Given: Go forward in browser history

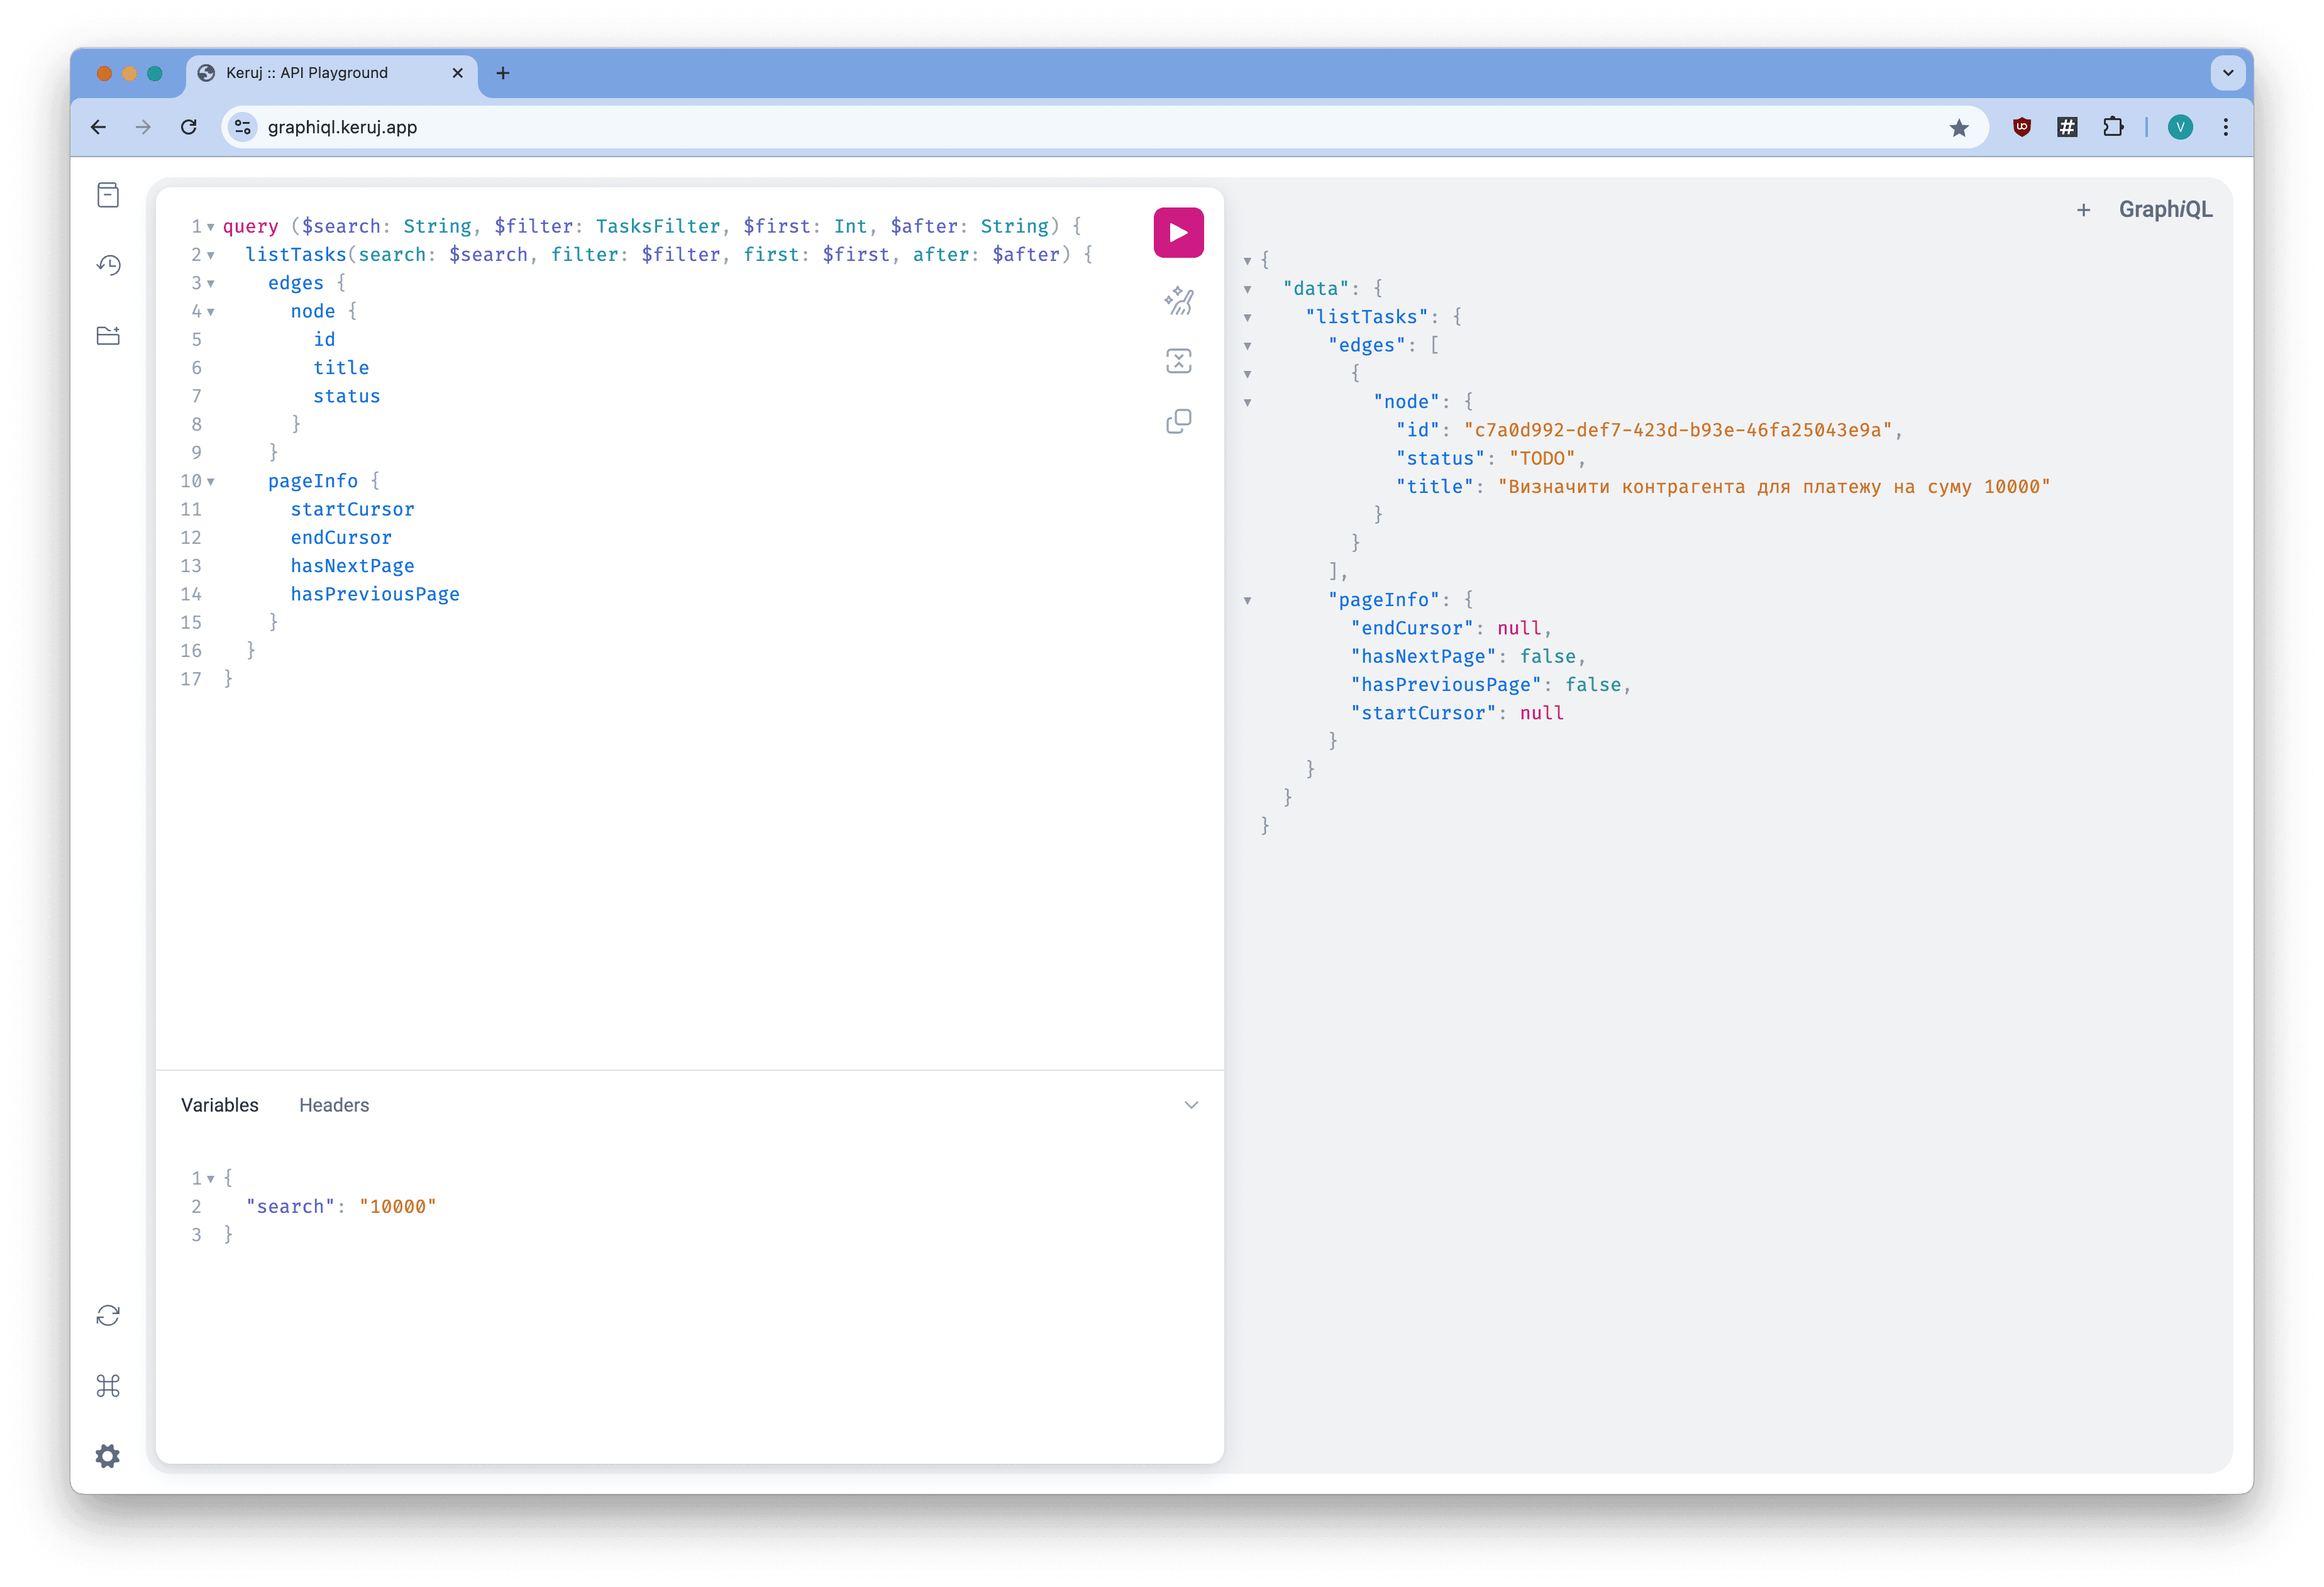Looking at the screenshot, I should click(143, 127).
